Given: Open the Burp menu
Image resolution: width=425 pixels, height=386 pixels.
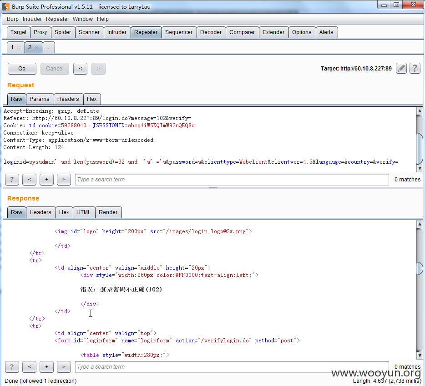Looking at the screenshot, I should [13, 19].
